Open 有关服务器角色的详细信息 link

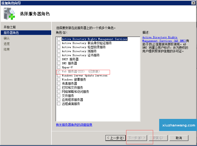(74, 125)
